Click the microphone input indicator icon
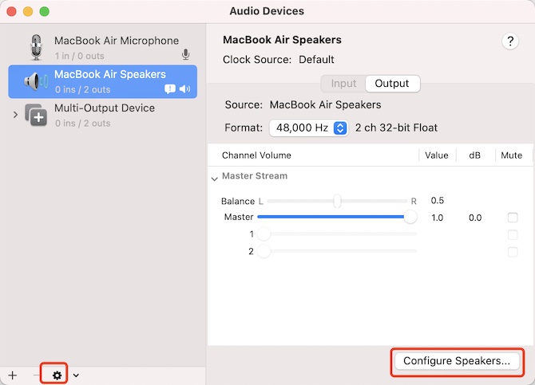Image resolution: width=535 pixels, height=385 pixels. [x=185, y=54]
